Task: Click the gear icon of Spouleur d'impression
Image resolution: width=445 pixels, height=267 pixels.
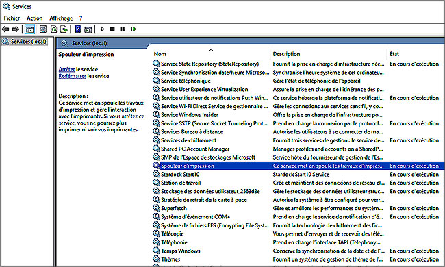Action: click(156, 166)
